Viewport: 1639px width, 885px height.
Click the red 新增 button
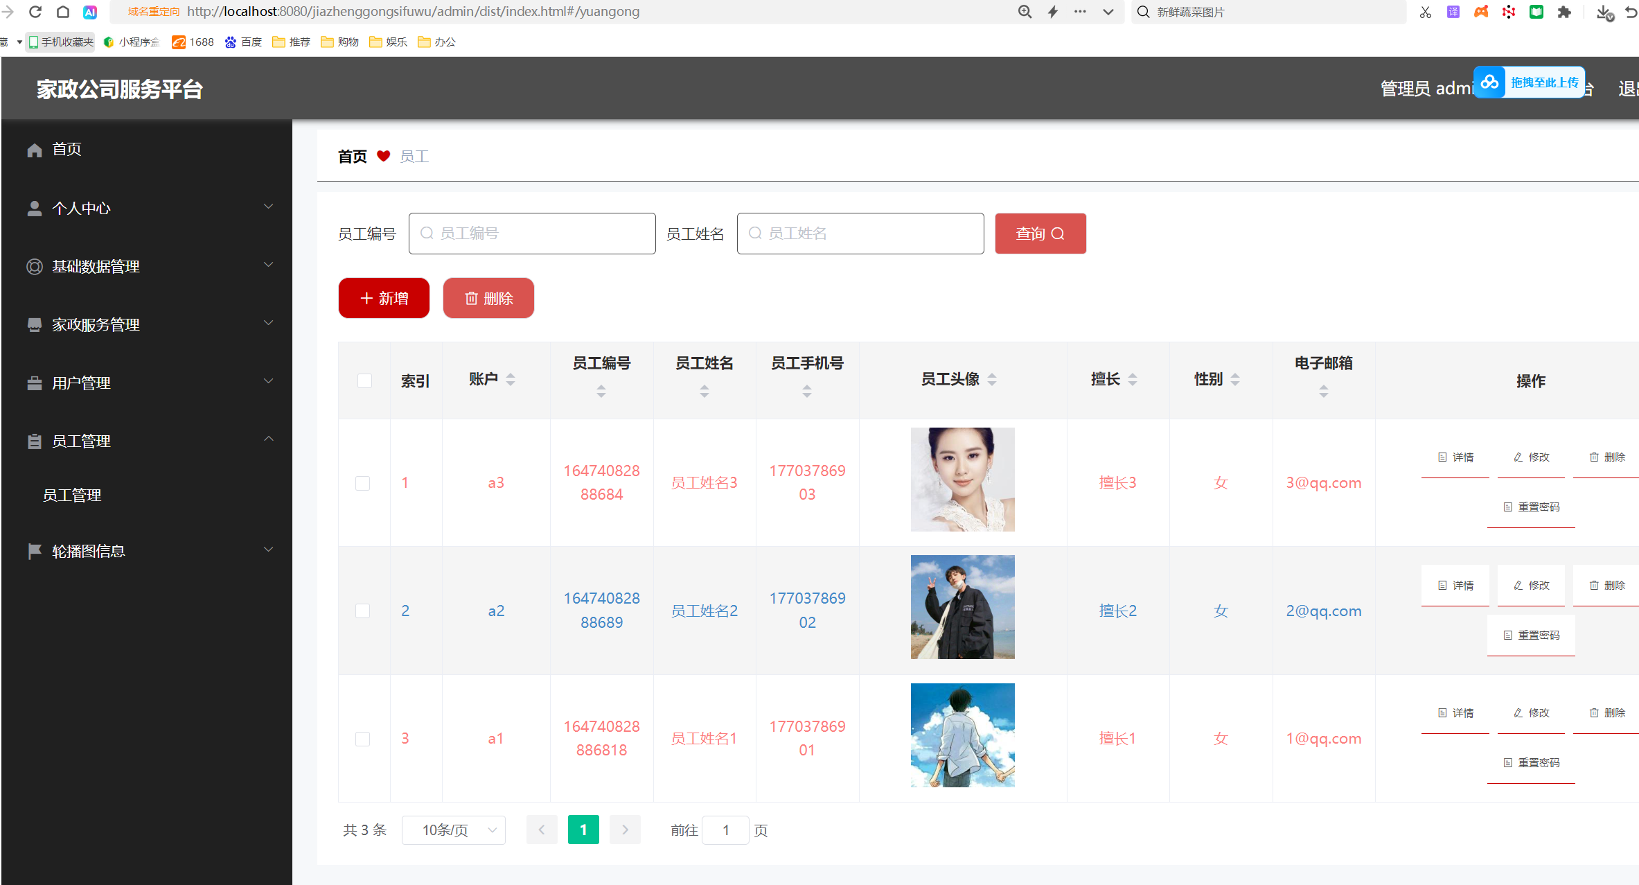tap(384, 298)
